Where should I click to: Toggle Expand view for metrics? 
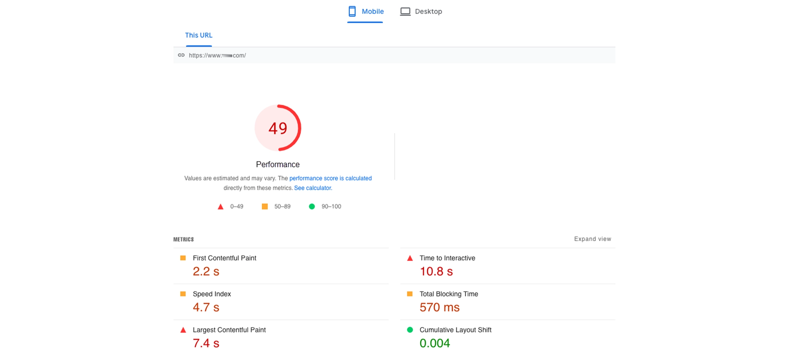tap(592, 239)
